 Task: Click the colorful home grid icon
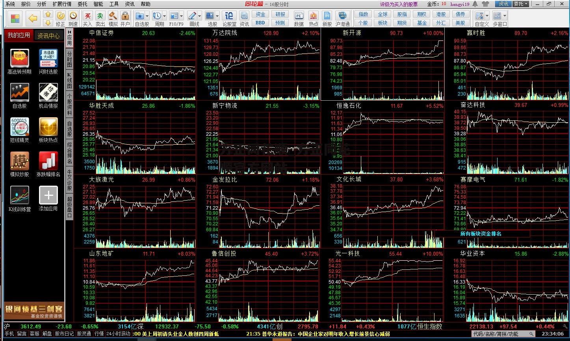(15, 18)
